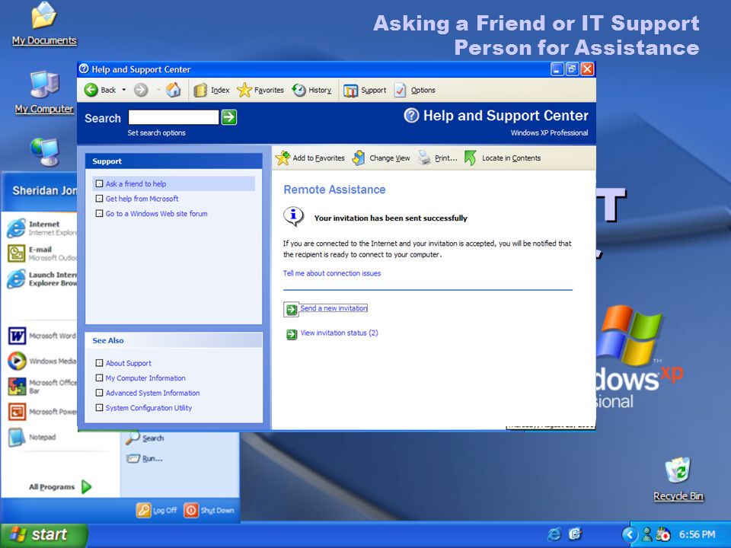Open My Documents desktop icon

(44, 24)
